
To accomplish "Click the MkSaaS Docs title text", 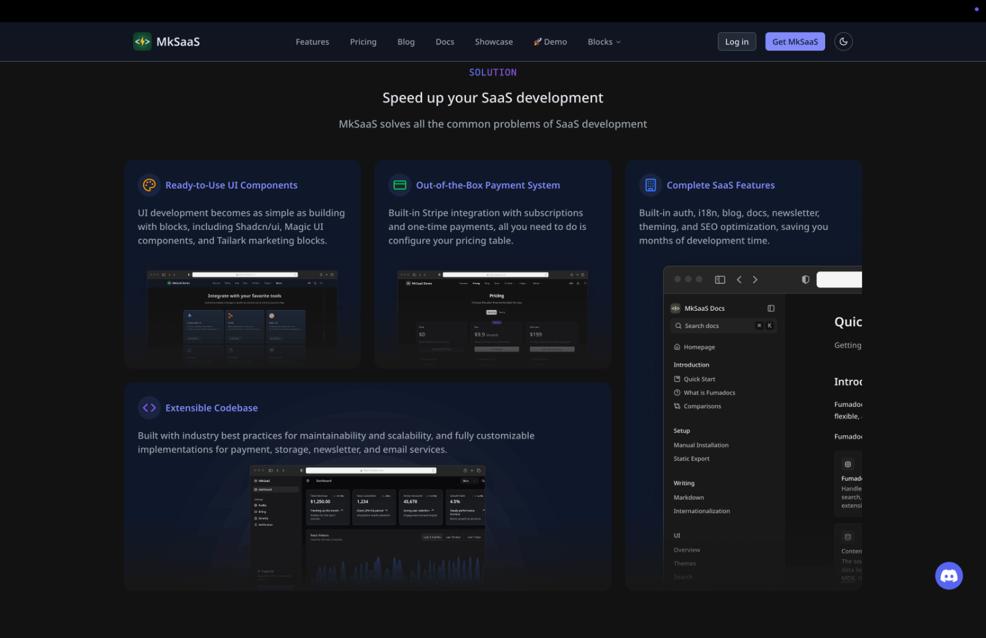I will tap(704, 308).
